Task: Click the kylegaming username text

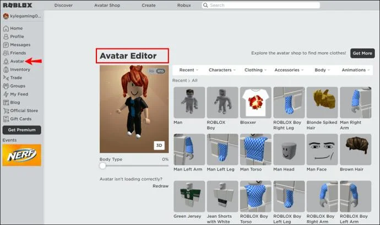Action: [26, 16]
